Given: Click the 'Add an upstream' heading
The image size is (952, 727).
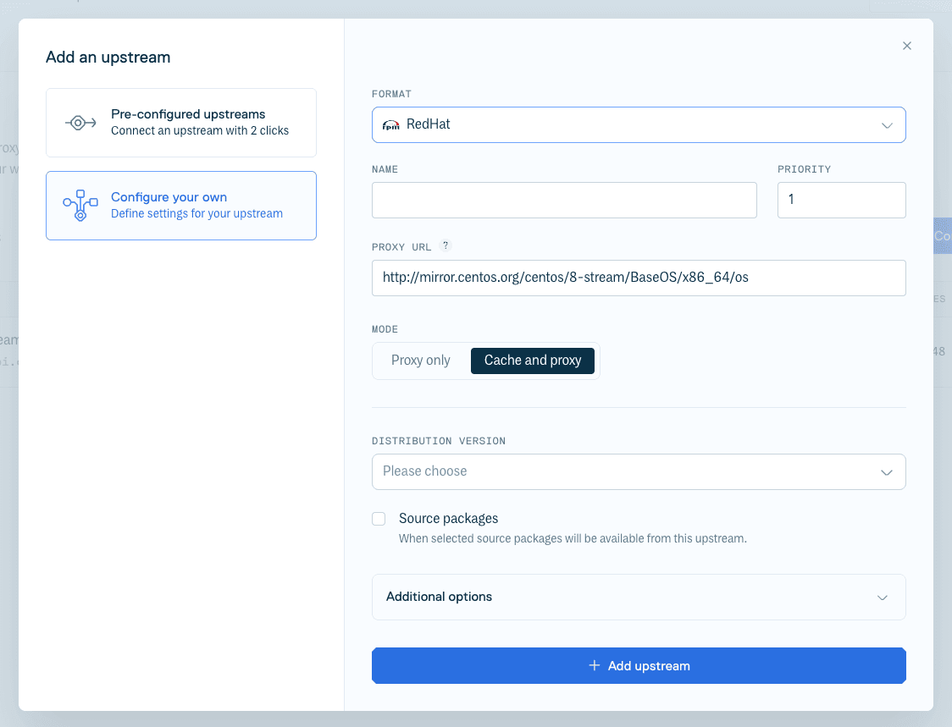Looking at the screenshot, I should point(108,58).
